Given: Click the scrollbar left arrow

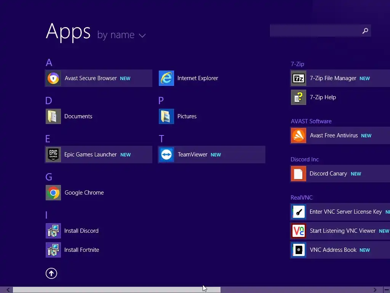Looking at the screenshot, I should [8, 290].
